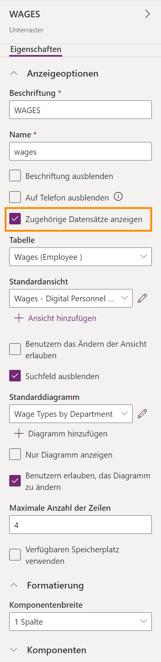This screenshot has height=662, width=161.
Task: Open the Standardansicht dropdown
Action: click(x=71, y=298)
